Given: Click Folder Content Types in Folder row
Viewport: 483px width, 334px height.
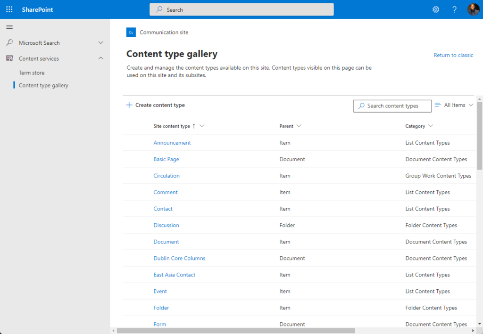Looking at the screenshot, I should click(431, 308).
